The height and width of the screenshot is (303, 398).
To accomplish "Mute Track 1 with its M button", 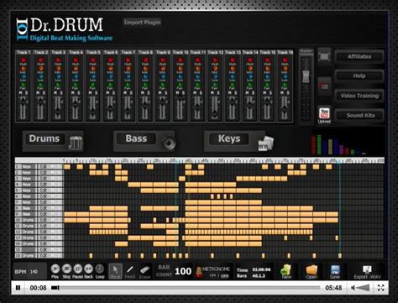I will click(20, 93).
